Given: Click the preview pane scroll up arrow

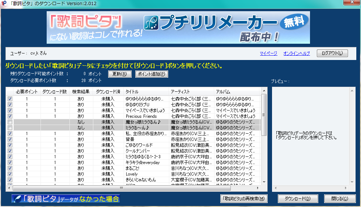Looking at the screenshot, I should 352,91.
